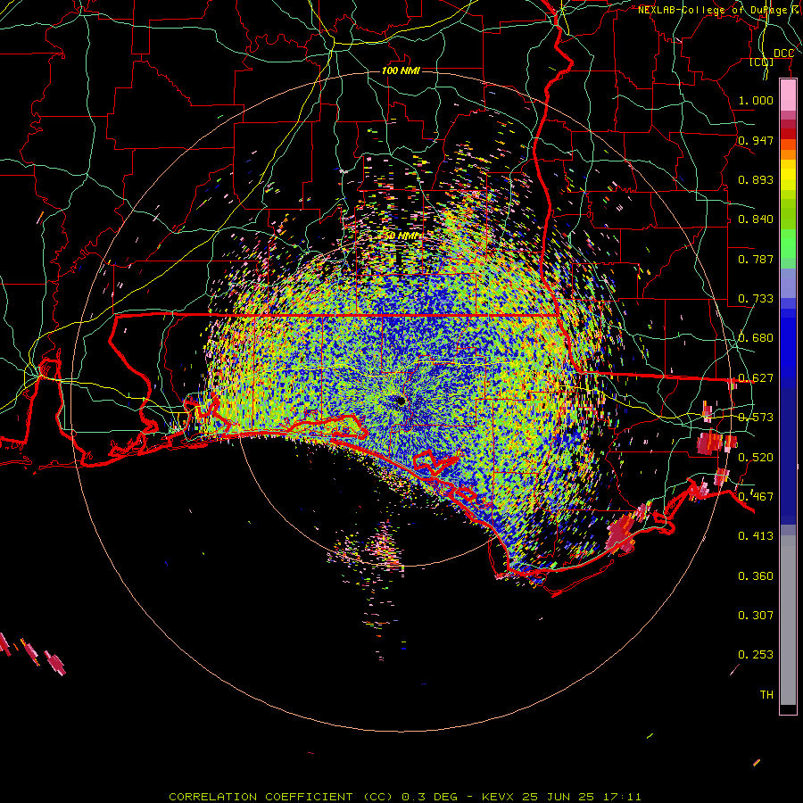803x803 pixels.
Task: Click the CORRELATION COEFFICIENT (CC) caption text
Action: (281, 797)
